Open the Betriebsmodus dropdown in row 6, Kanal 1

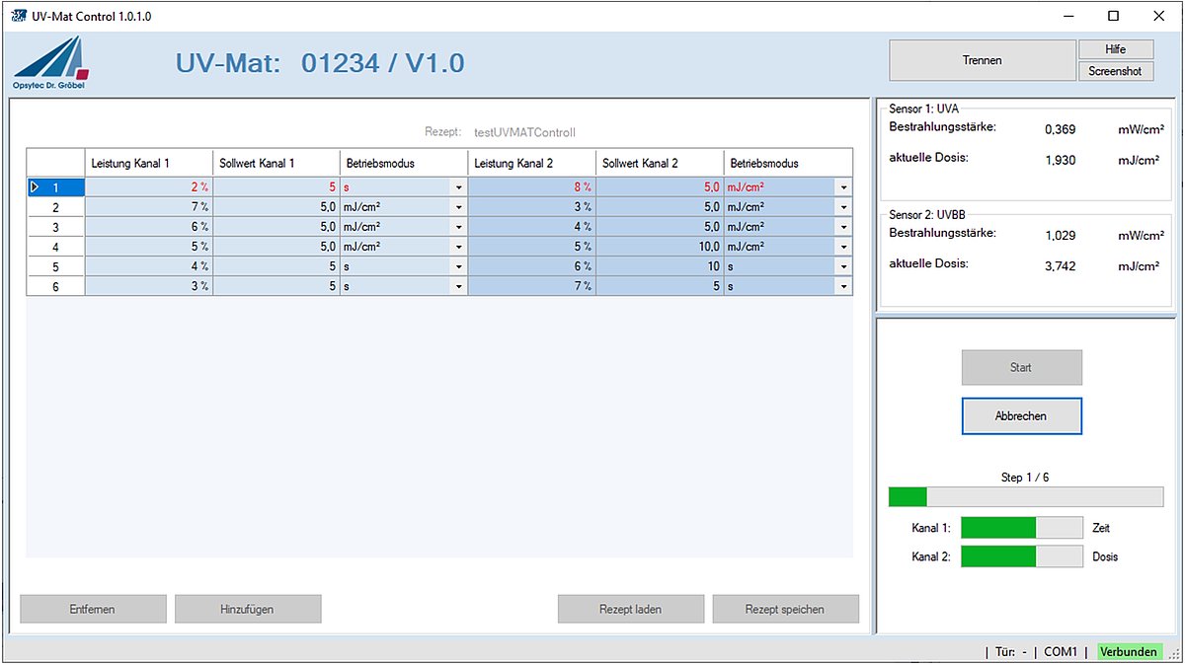pyautogui.click(x=457, y=285)
